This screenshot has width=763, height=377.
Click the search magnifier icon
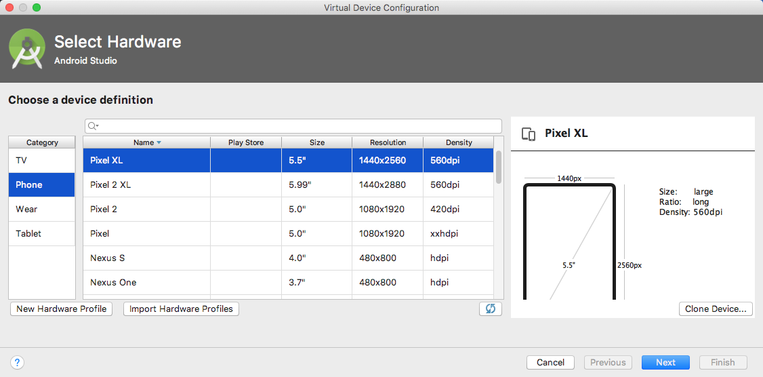(x=94, y=126)
